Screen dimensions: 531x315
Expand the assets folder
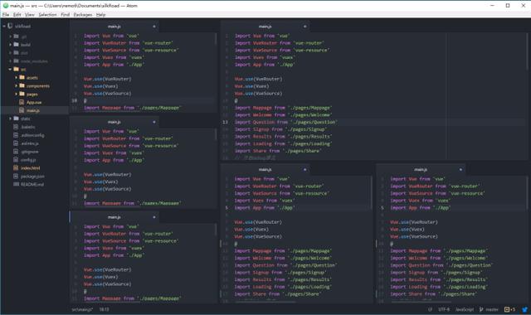click(16, 77)
